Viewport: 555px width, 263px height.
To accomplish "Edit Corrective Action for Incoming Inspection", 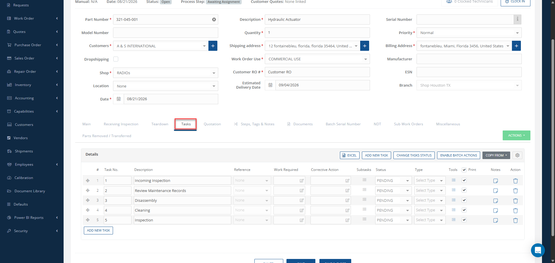I will click(x=347, y=181).
